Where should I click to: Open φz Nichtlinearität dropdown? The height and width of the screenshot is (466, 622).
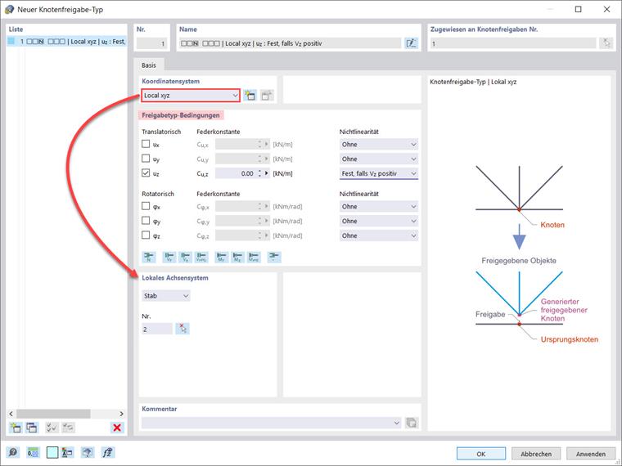click(x=378, y=235)
